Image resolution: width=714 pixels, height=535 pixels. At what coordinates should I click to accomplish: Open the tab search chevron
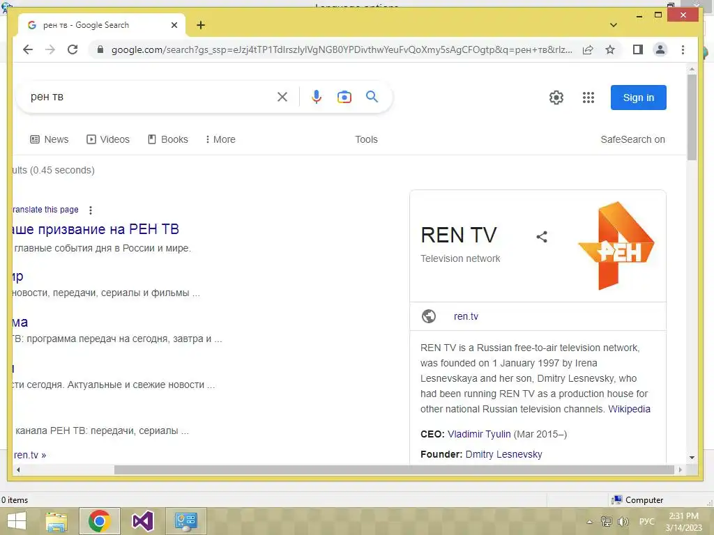coord(614,25)
